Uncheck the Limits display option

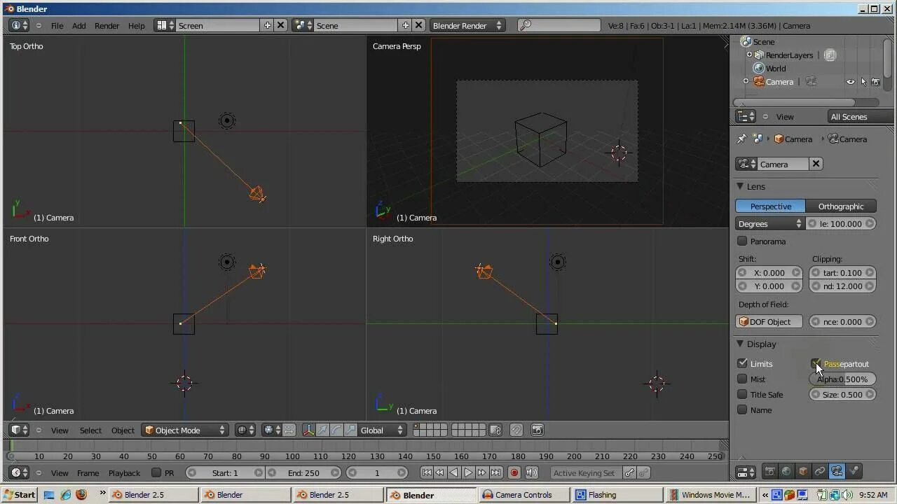tap(742, 363)
